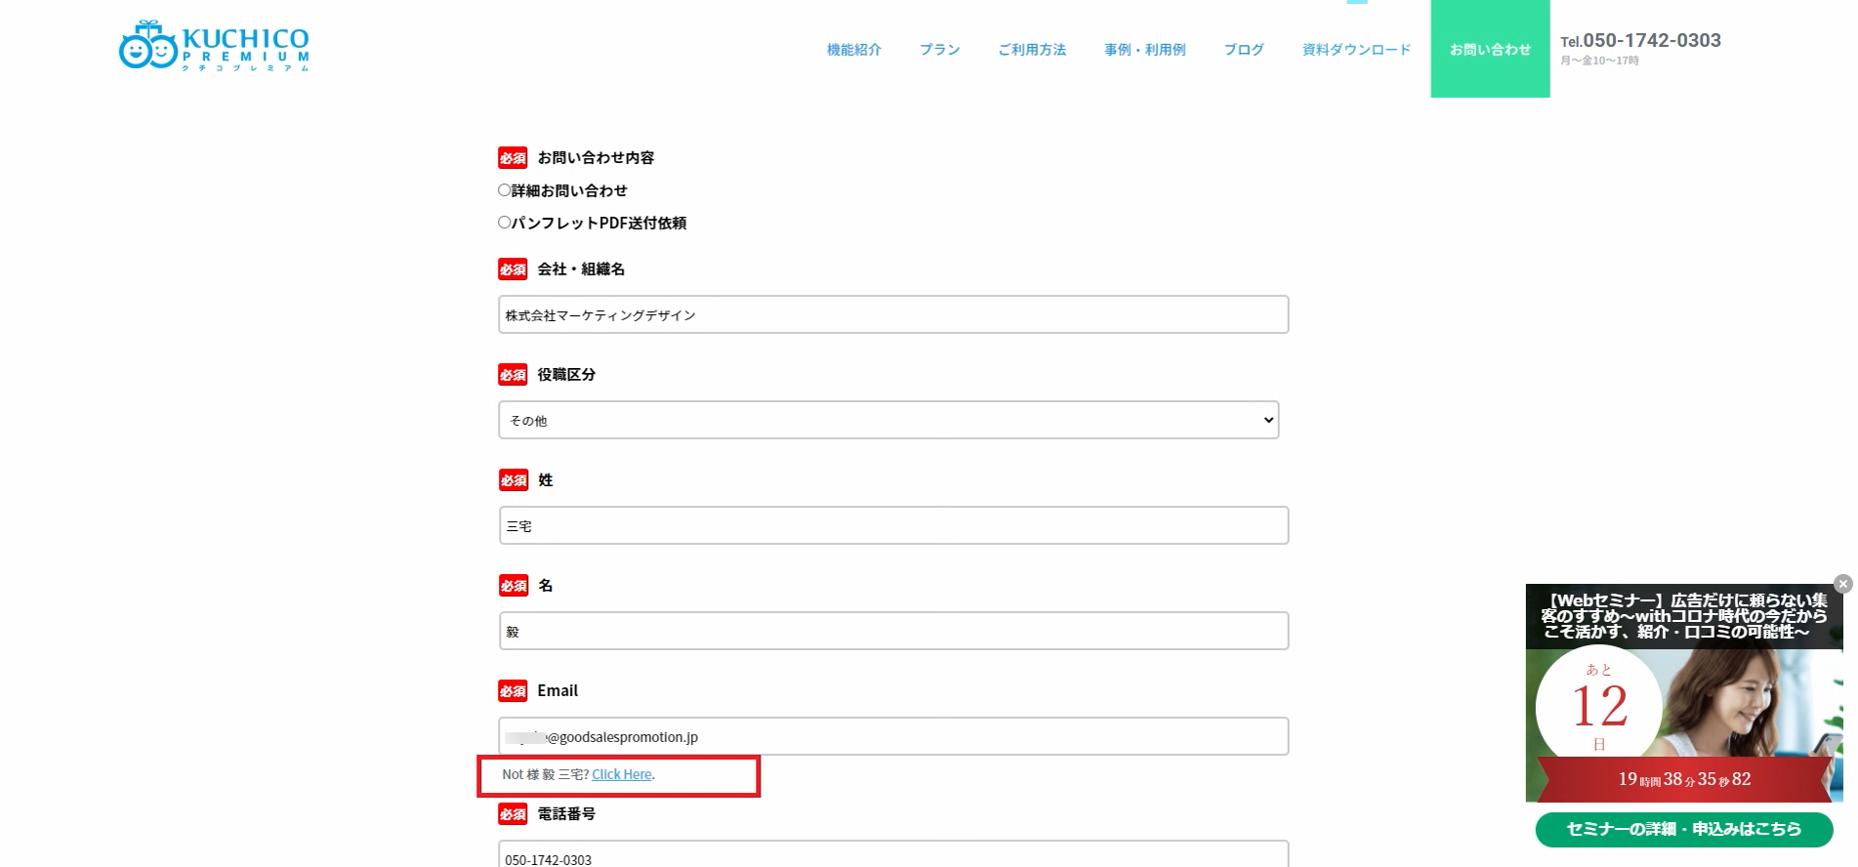
Task: Visit the ブログ page
Action: 1243,50
